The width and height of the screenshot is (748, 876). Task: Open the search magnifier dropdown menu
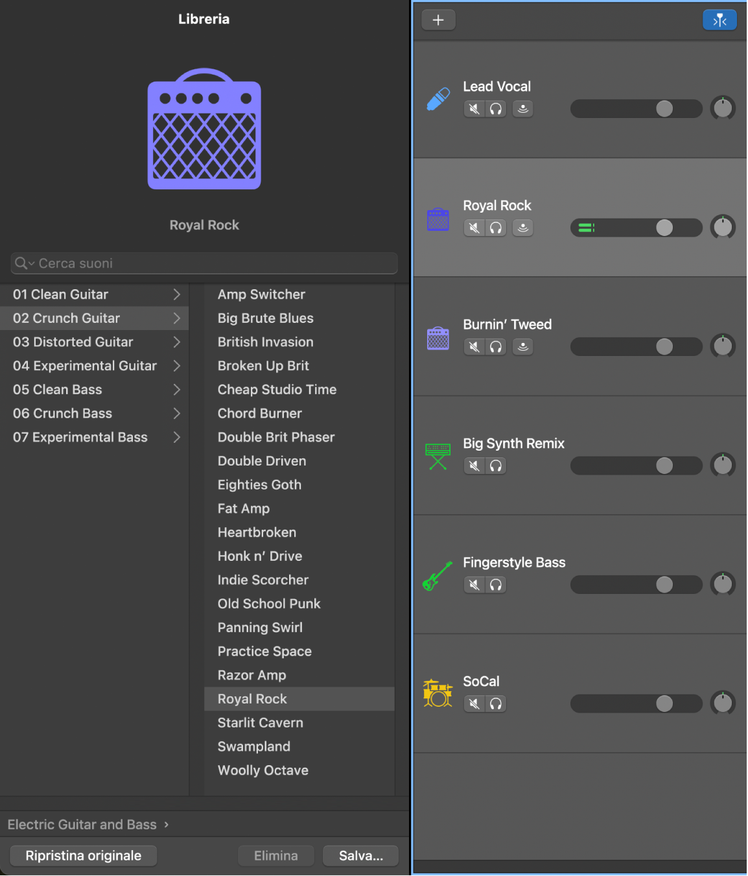(25, 263)
